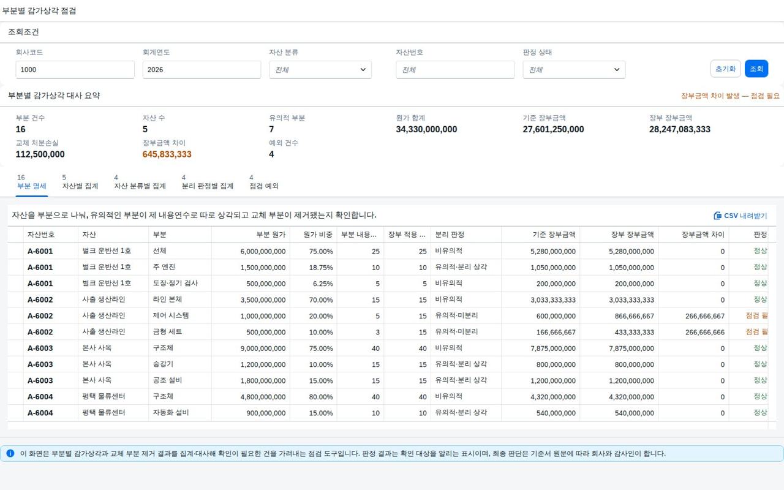The width and height of the screenshot is (784, 490).
Task: Open the 판정 상태 dropdown
Action: pos(574,69)
